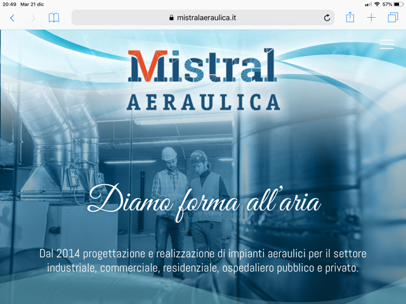
Task: Click the Mistral logo
Action: click(202, 66)
